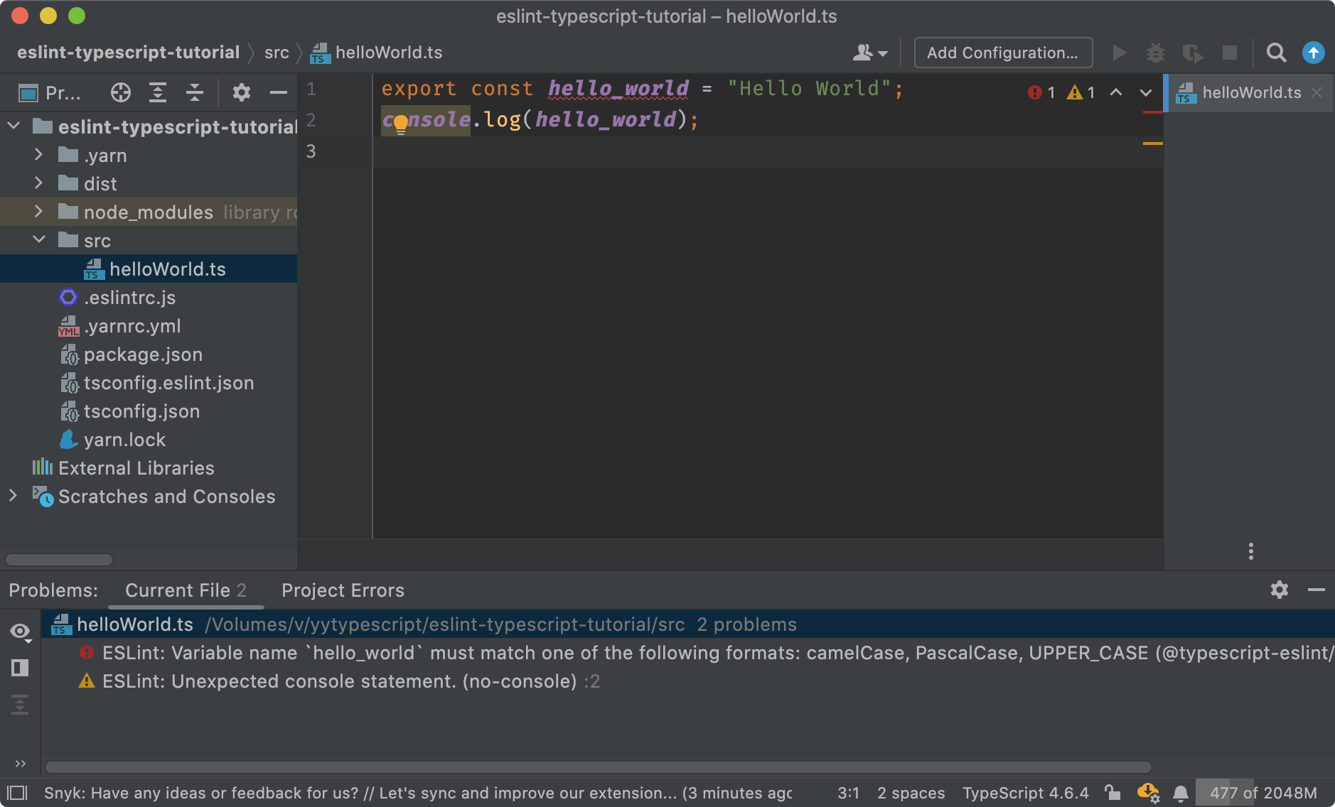Open notifications bell in status bar
Screen dimensions: 1335x807
point(1181,793)
